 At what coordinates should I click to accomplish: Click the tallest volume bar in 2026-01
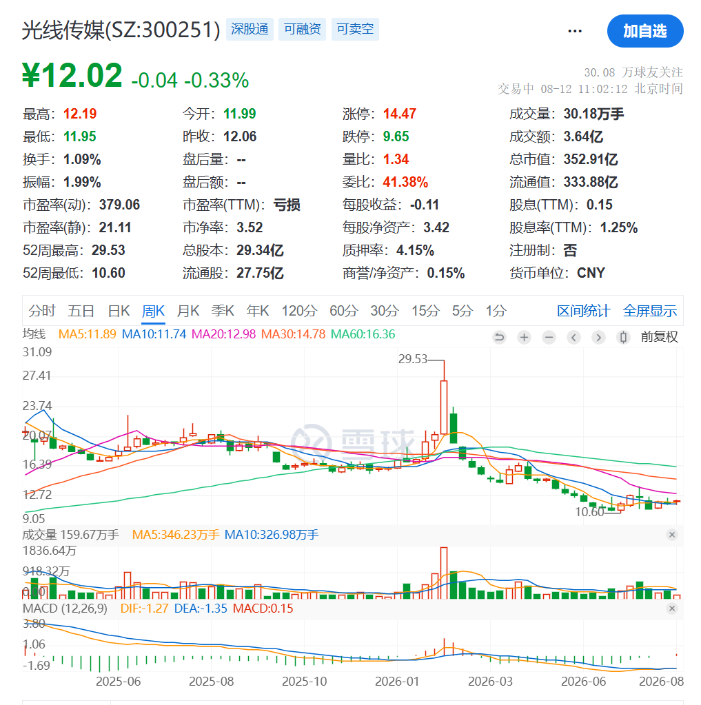pos(444,573)
